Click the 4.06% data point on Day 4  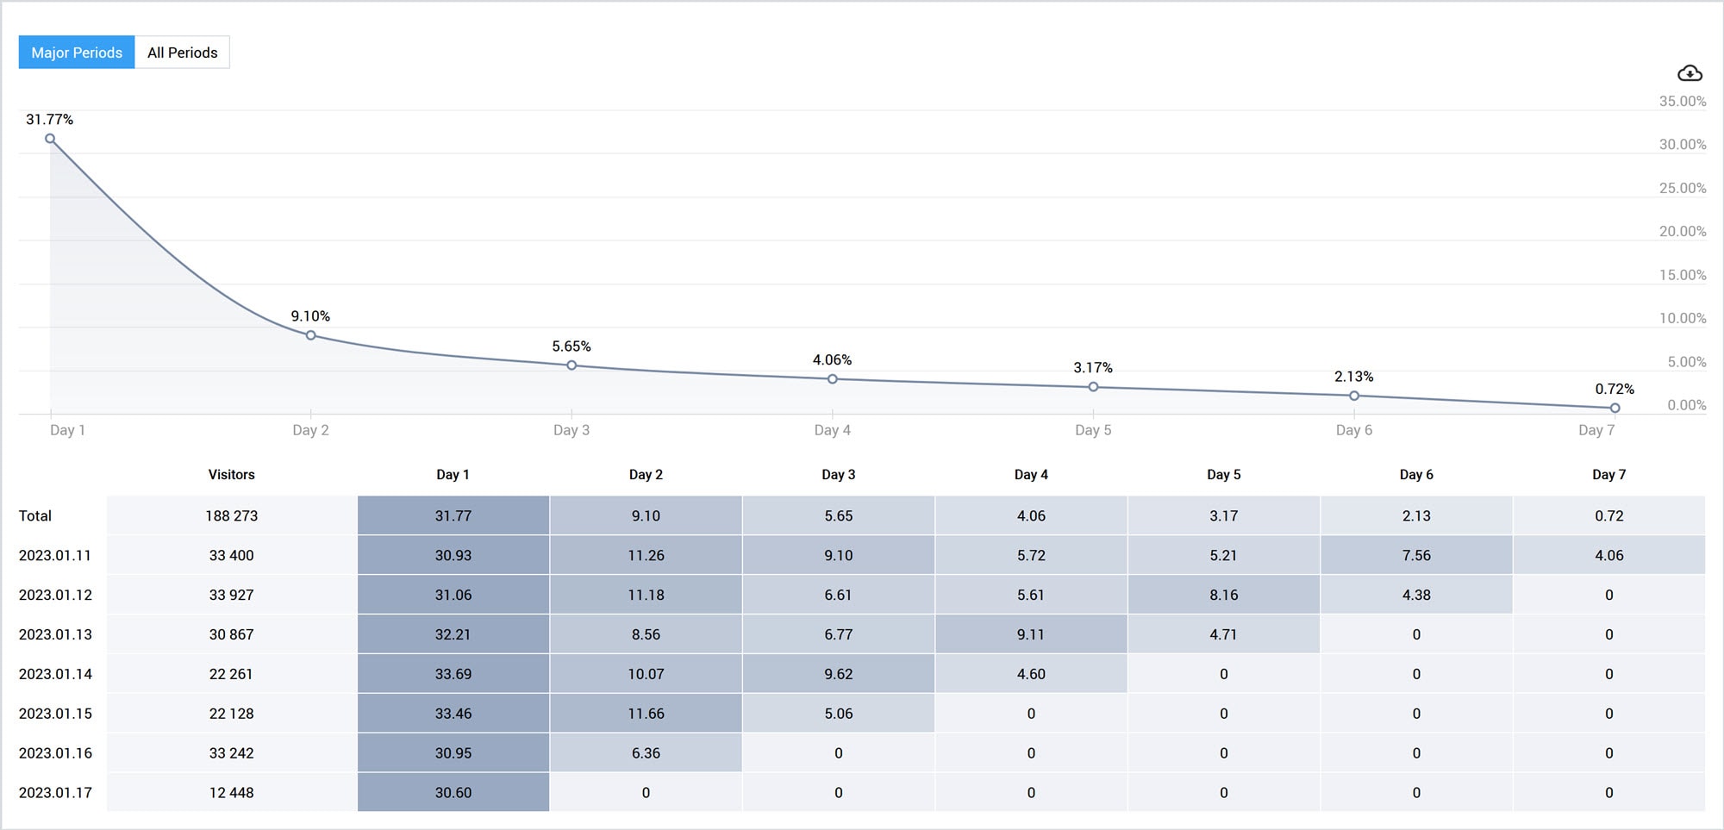coord(832,378)
